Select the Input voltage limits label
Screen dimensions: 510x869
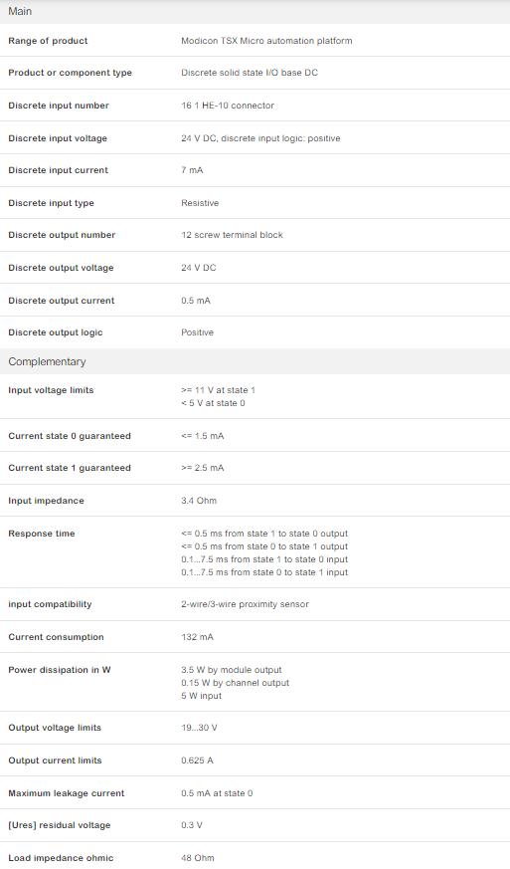click(51, 390)
